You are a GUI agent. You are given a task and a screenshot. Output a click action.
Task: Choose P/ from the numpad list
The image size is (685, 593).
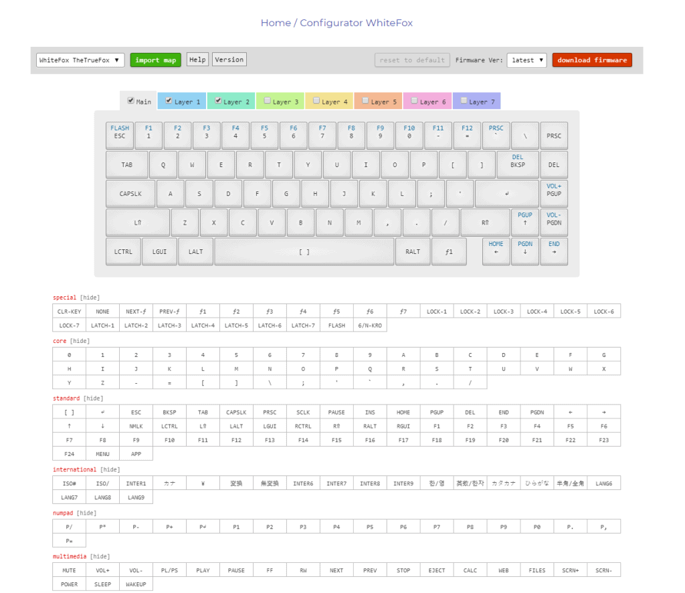coord(69,527)
